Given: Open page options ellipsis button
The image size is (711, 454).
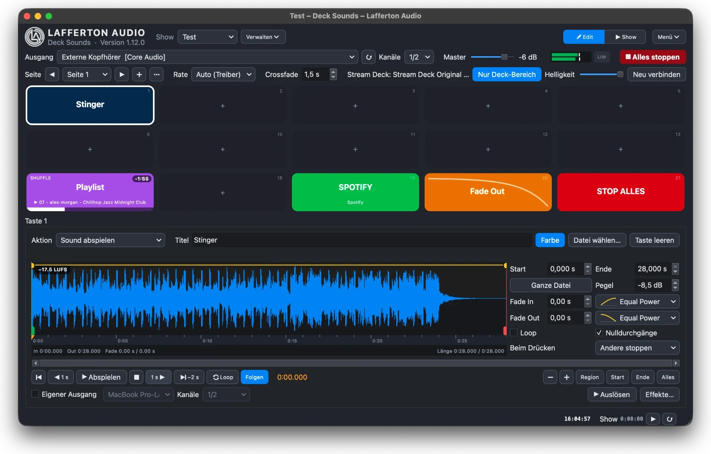Looking at the screenshot, I should pyautogui.click(x=157, y=75).
